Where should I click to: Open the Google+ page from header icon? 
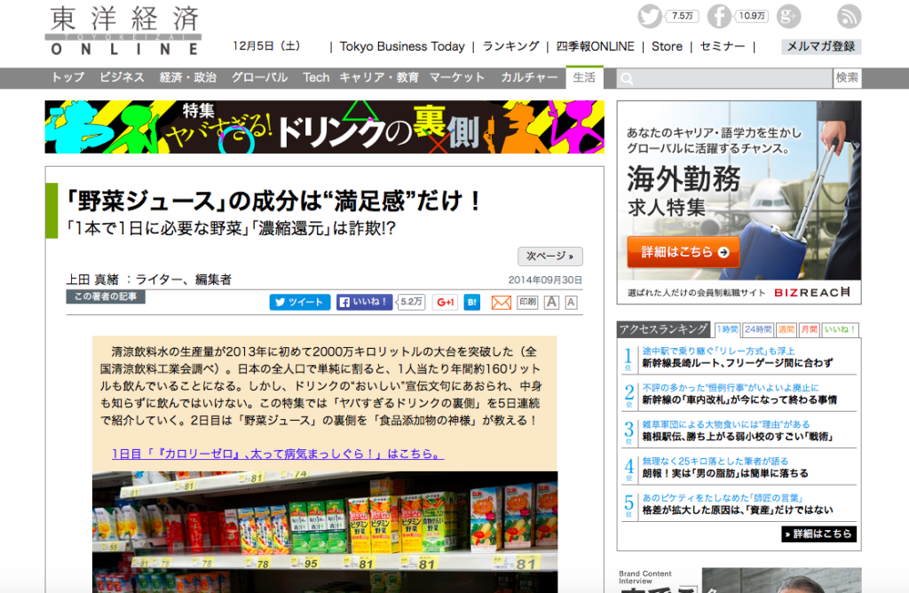(x=788, y=16)
